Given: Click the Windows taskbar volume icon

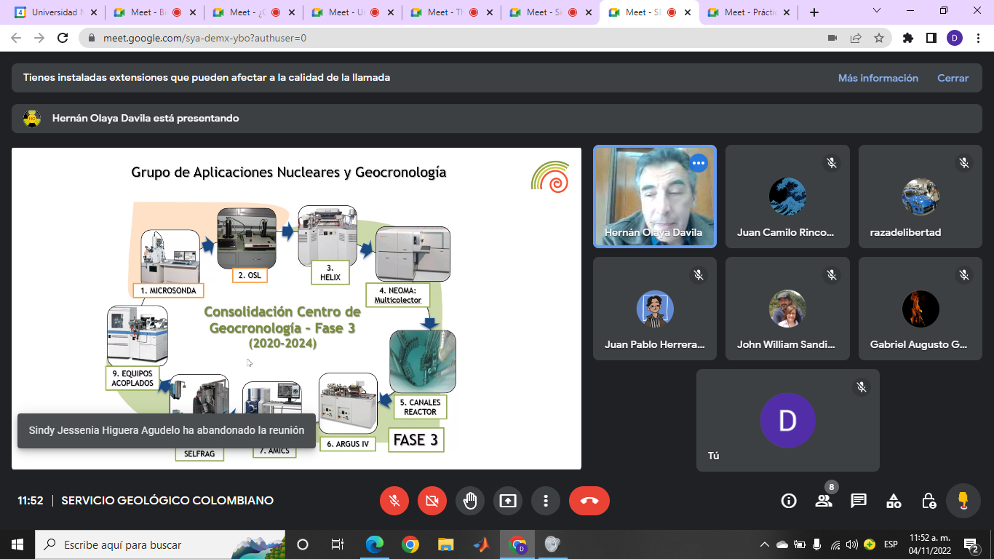Looking at the screenshot, I should (x=852, y=544).
